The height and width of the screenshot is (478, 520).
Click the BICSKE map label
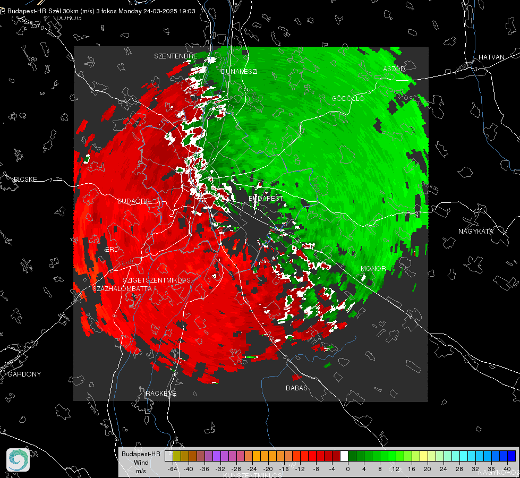pyautogui.click(x=25, y=179)
